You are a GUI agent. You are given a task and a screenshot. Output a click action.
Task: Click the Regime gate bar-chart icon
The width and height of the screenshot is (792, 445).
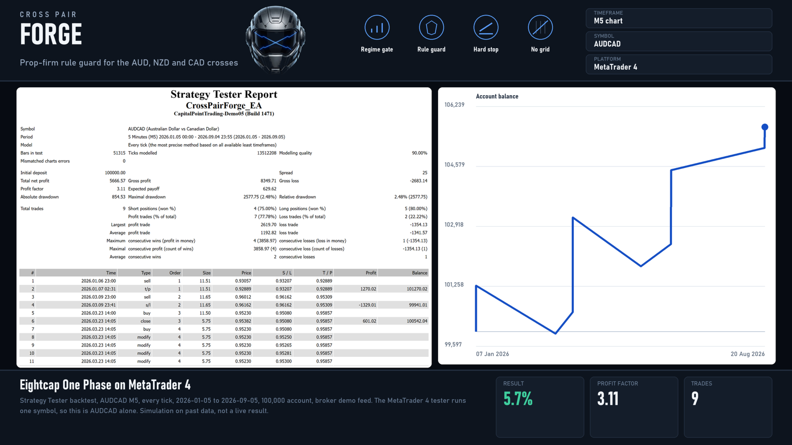click(x=377, y=28)
